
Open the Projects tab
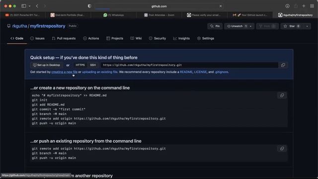point(115,38)
